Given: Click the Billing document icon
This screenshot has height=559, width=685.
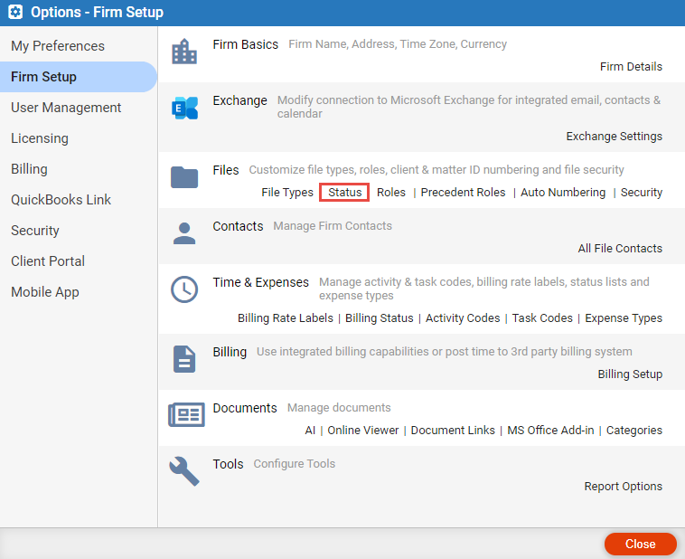Looking at the screenshot, I should [x=184, y=359].
